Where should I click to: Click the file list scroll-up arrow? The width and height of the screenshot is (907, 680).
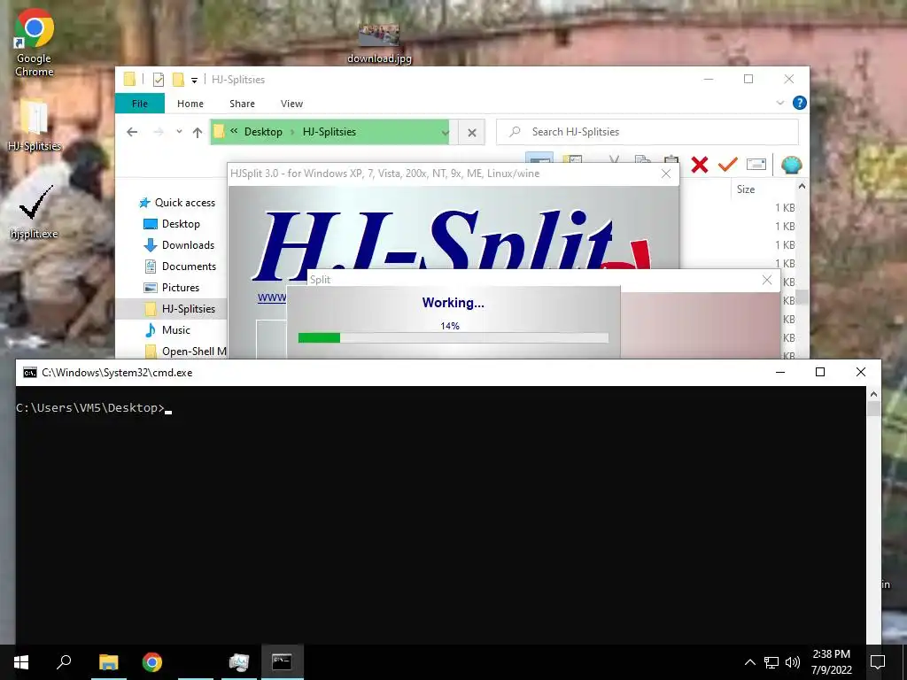[802, 186]
